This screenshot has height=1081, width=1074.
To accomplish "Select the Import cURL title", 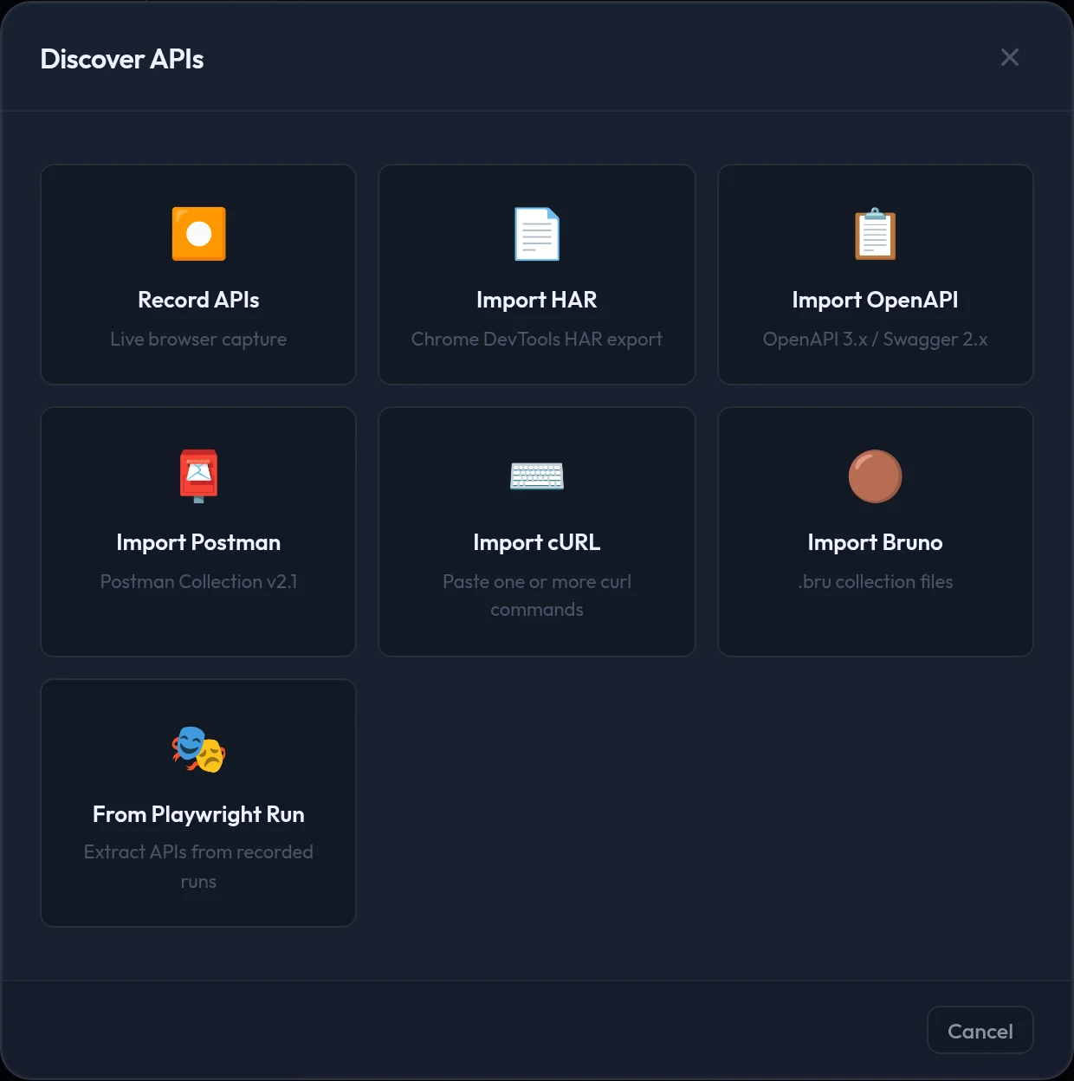I will [537, 542].
